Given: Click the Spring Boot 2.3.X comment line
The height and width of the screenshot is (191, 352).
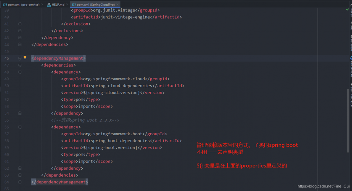Looking at the screenshot, I should coord(85,120).
